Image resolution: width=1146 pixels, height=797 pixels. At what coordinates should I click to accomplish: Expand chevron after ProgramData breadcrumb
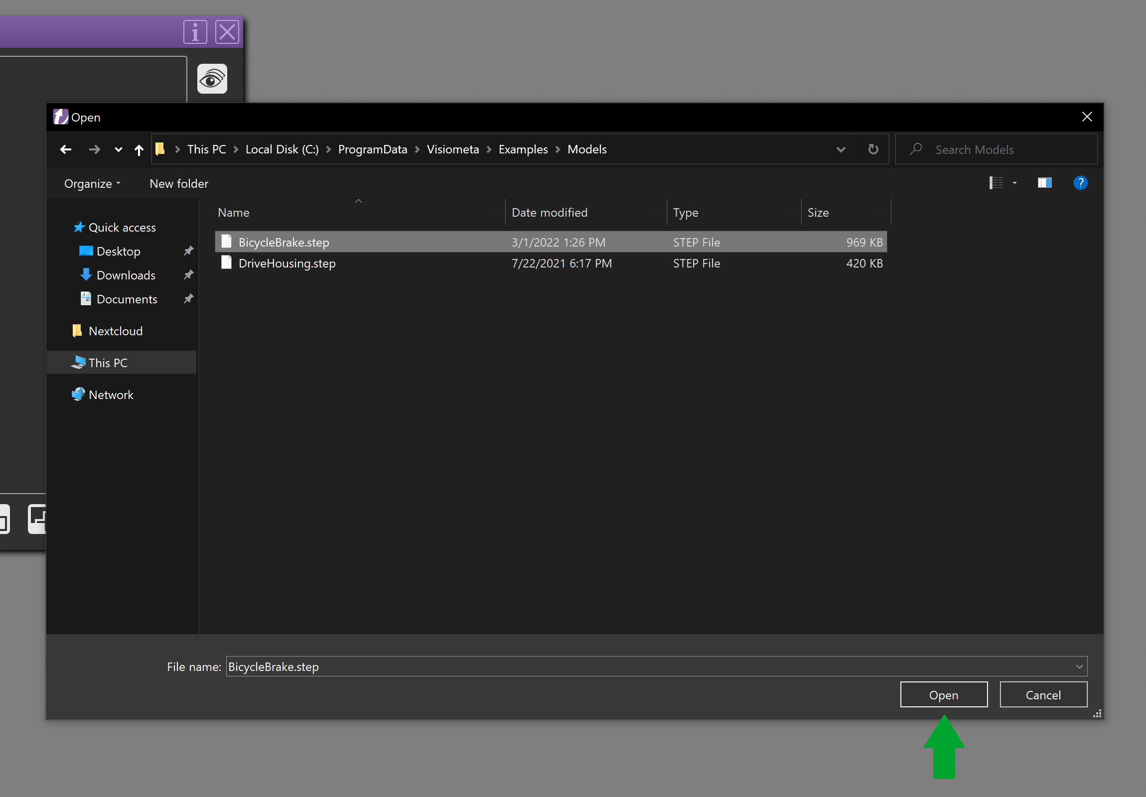coord(417,149)
